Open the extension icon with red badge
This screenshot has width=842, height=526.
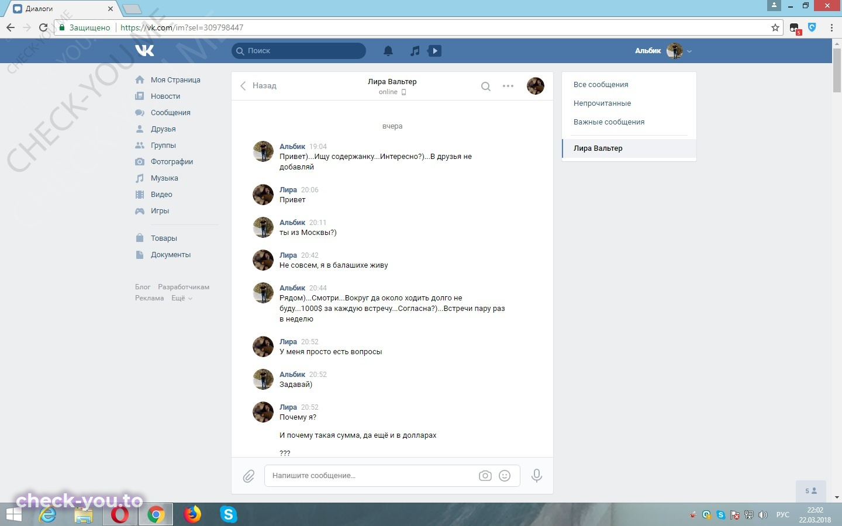795,28
